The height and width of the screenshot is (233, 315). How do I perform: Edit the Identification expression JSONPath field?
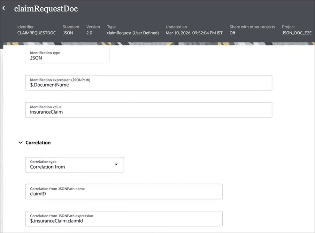point(148,83)
